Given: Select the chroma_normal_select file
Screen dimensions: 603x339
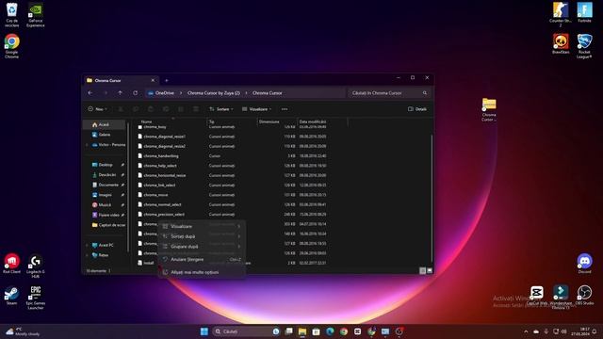Looking at the screenshot, I should pos(162,204).
